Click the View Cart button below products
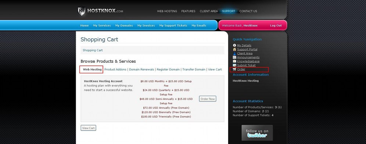The width and height of the screenshot is (366, 144). coord(88,128)
